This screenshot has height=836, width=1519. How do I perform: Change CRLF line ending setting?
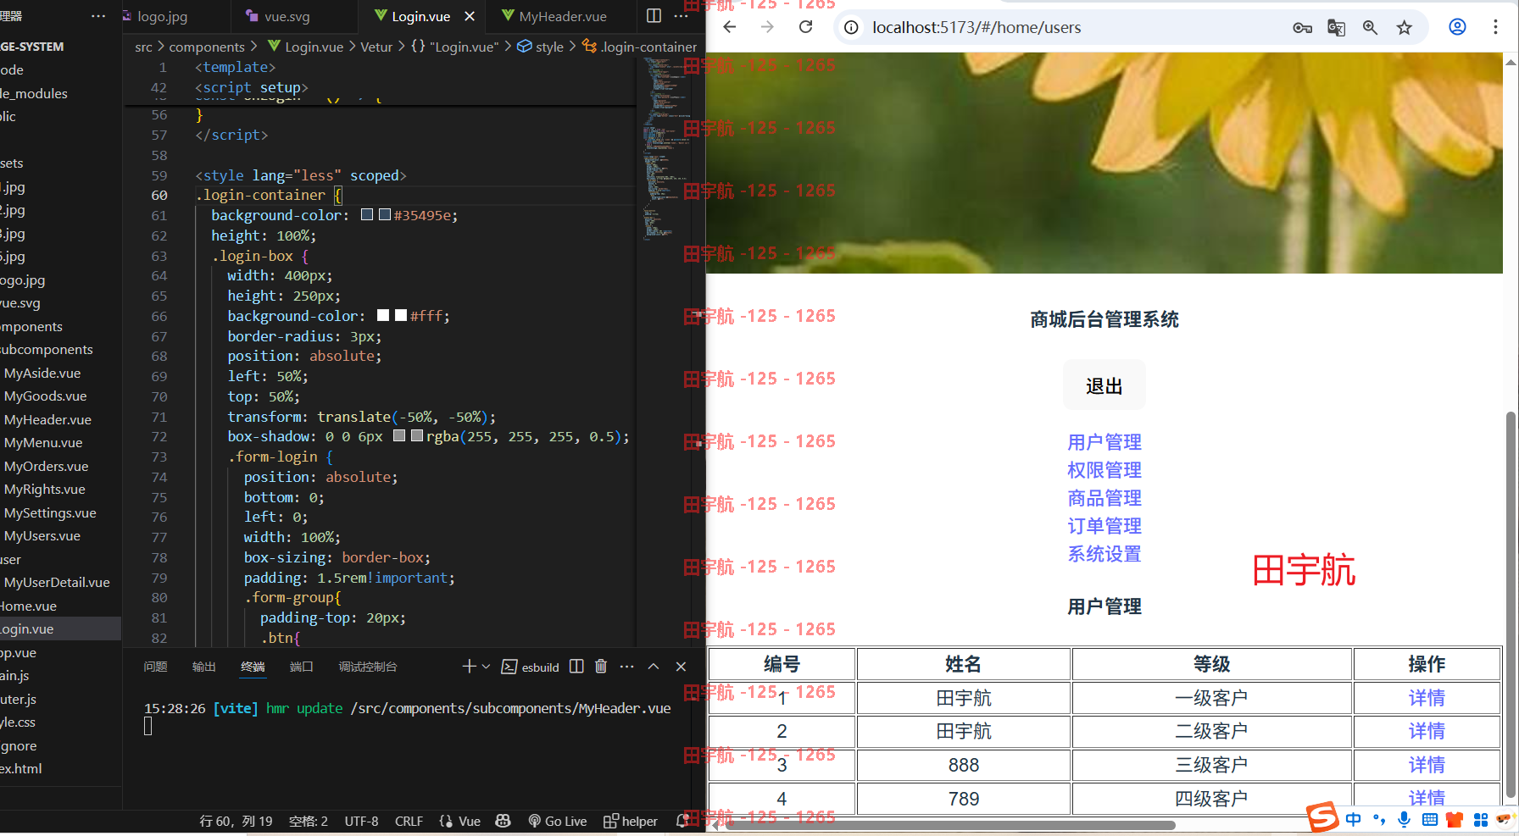coord(409,821)
